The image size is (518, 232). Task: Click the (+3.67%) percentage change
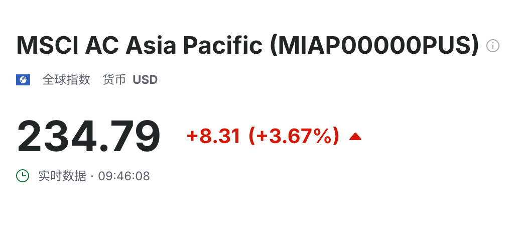coord(294,136)
